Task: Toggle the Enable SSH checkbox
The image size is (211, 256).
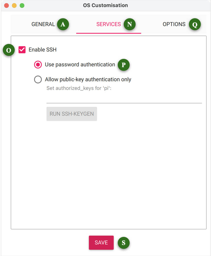Action: (22, 50)
